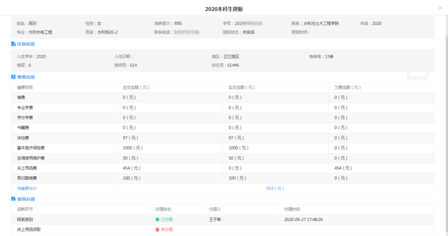Click the 欠费金额 column header

tap(347, 88)
